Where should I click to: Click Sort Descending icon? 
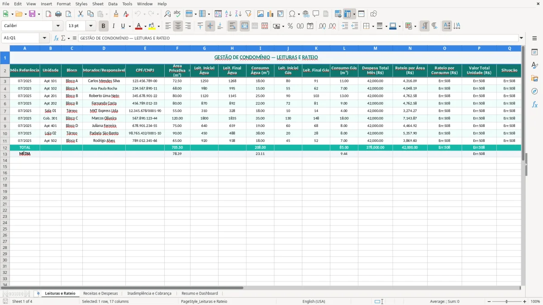[238, 14]
